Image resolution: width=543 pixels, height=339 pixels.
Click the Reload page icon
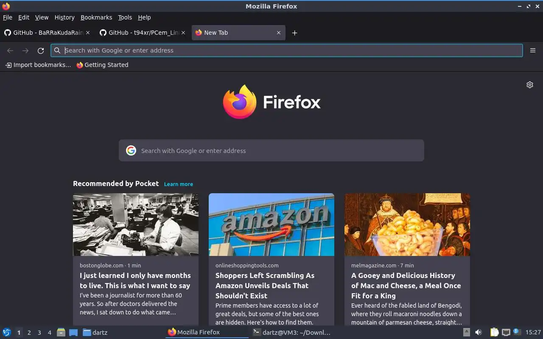[41, 50]
